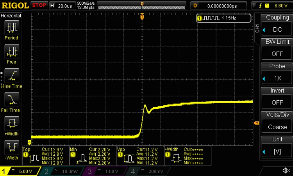293x176 pixels.
Task: Click the trigger level marker at right edge
Action: coord(256,123)
